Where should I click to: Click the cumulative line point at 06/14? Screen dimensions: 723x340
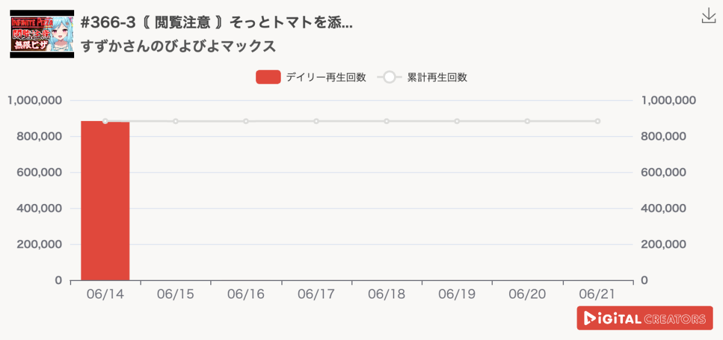coord(105,121)
